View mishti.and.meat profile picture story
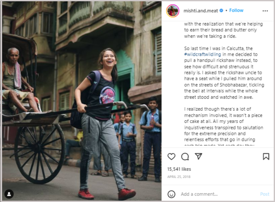 [173, 11]
